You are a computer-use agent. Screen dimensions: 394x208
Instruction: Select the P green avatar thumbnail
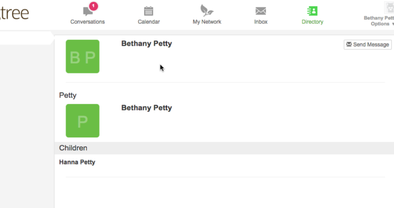pyautogui.click(x=83, y=121)
